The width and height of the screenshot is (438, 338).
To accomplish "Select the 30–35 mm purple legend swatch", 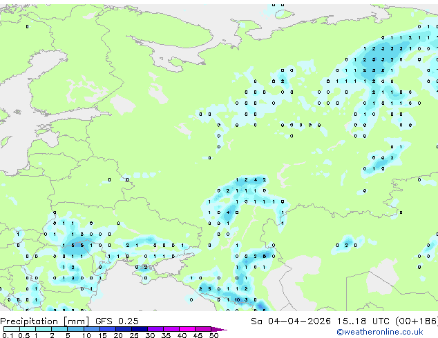I will 155,329.
